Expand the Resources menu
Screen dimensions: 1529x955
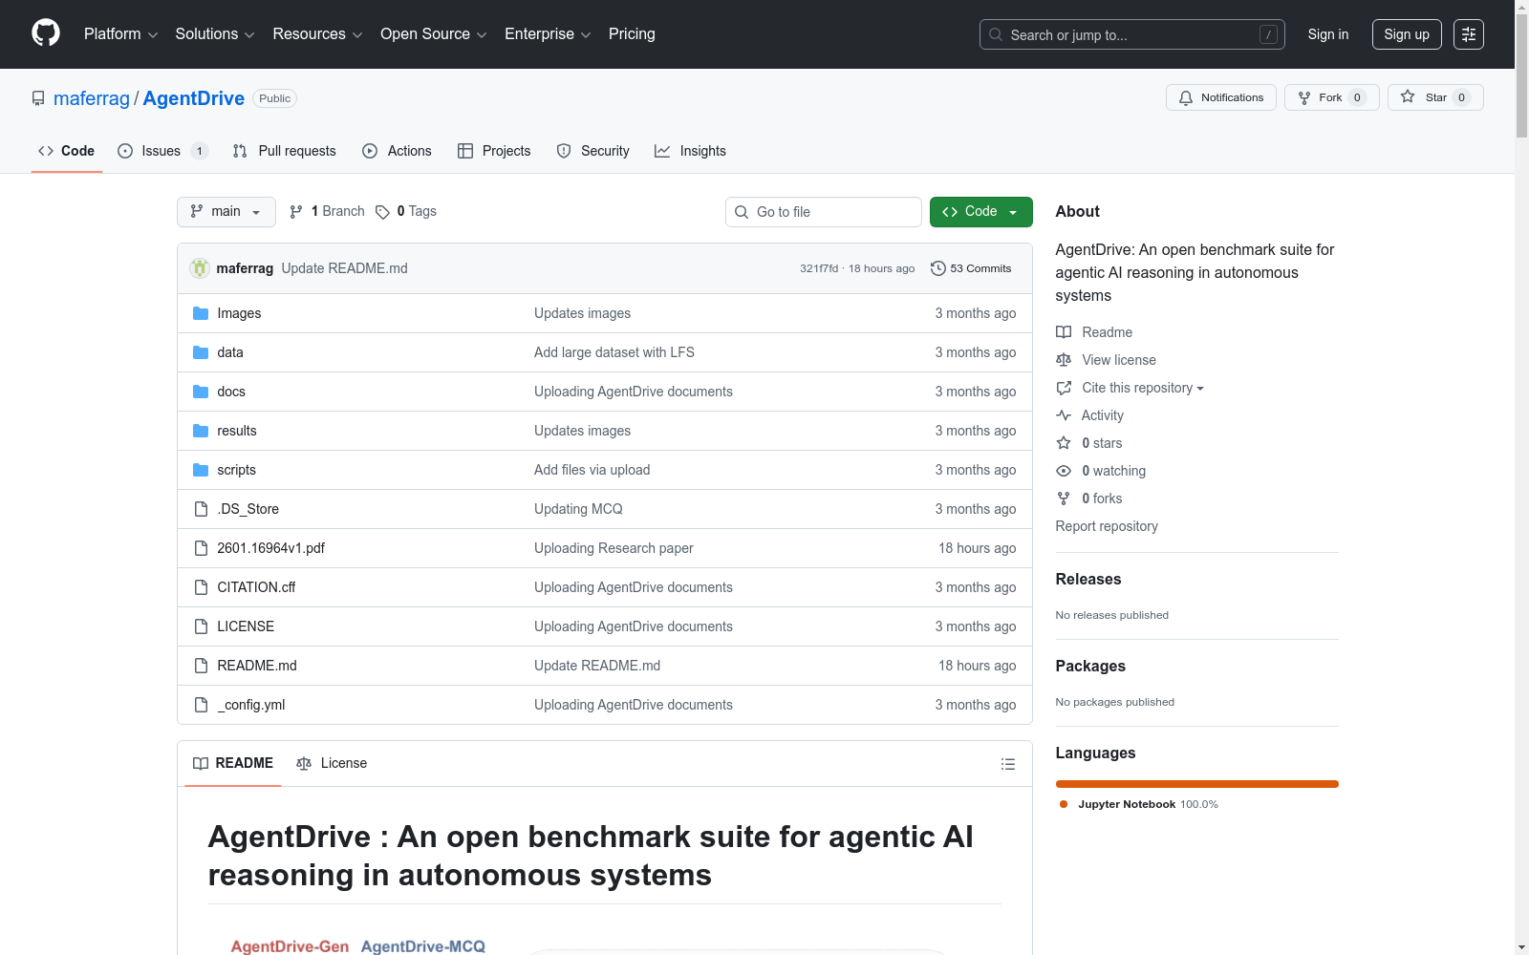(317, 34)
